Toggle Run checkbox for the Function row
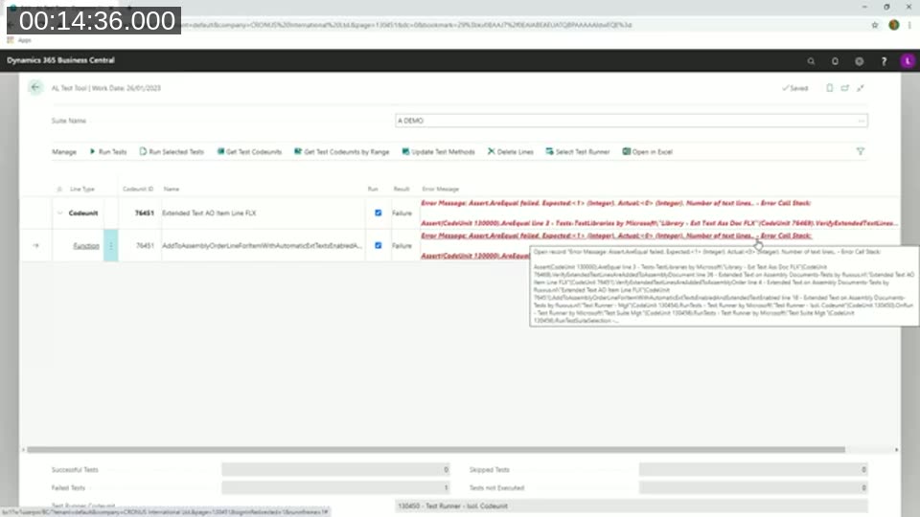 point(378,246)
